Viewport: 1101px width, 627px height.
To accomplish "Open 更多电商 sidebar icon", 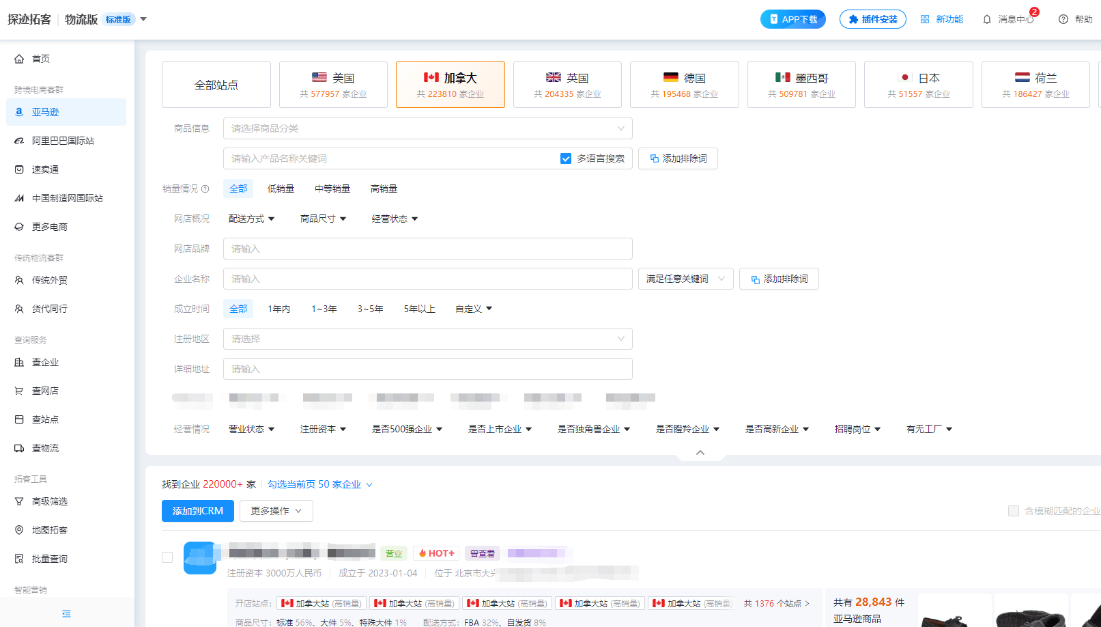I will [x=19, y=227].
